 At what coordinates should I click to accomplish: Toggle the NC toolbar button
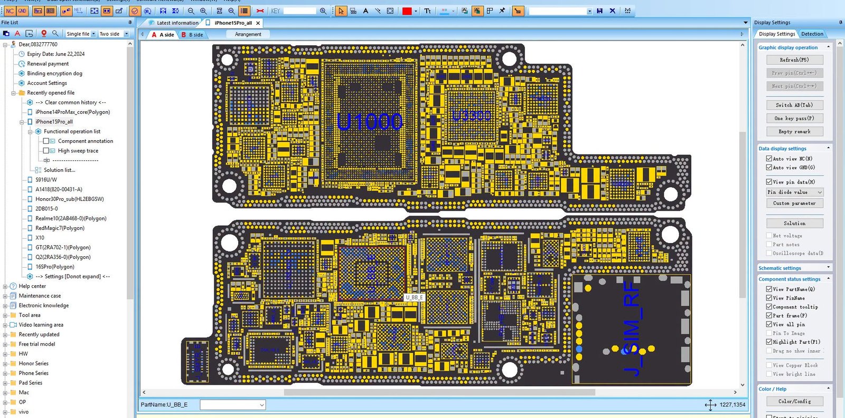(10, 11)
